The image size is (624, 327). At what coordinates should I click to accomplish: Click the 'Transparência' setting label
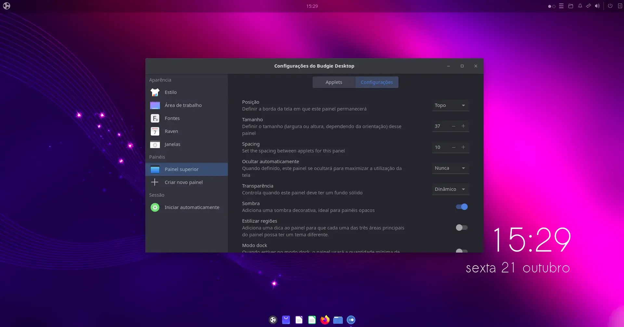[258, 186]
